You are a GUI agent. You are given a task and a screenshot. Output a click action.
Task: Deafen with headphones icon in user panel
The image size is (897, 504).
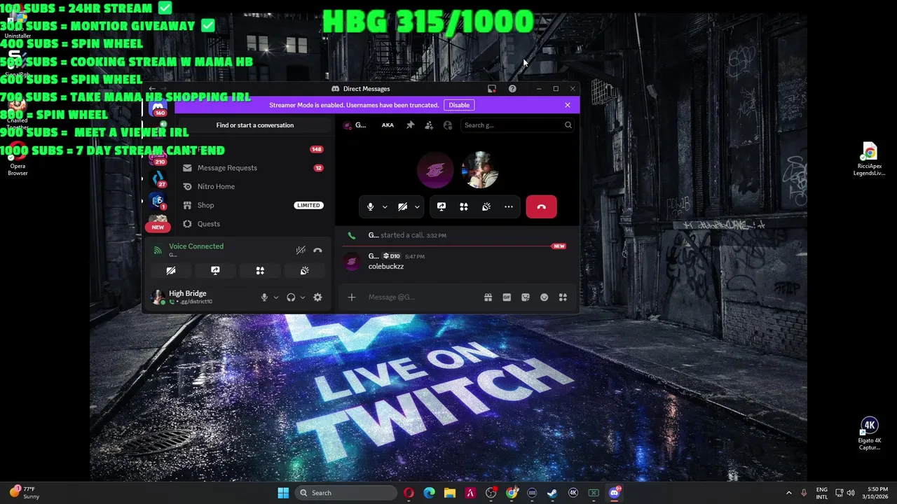coord(291,297)
